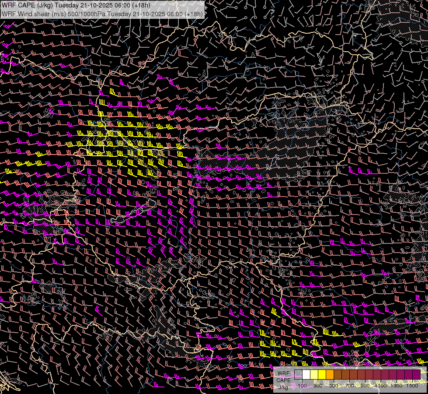Click the brown swatch right of 500 tick

coord(338,375)
